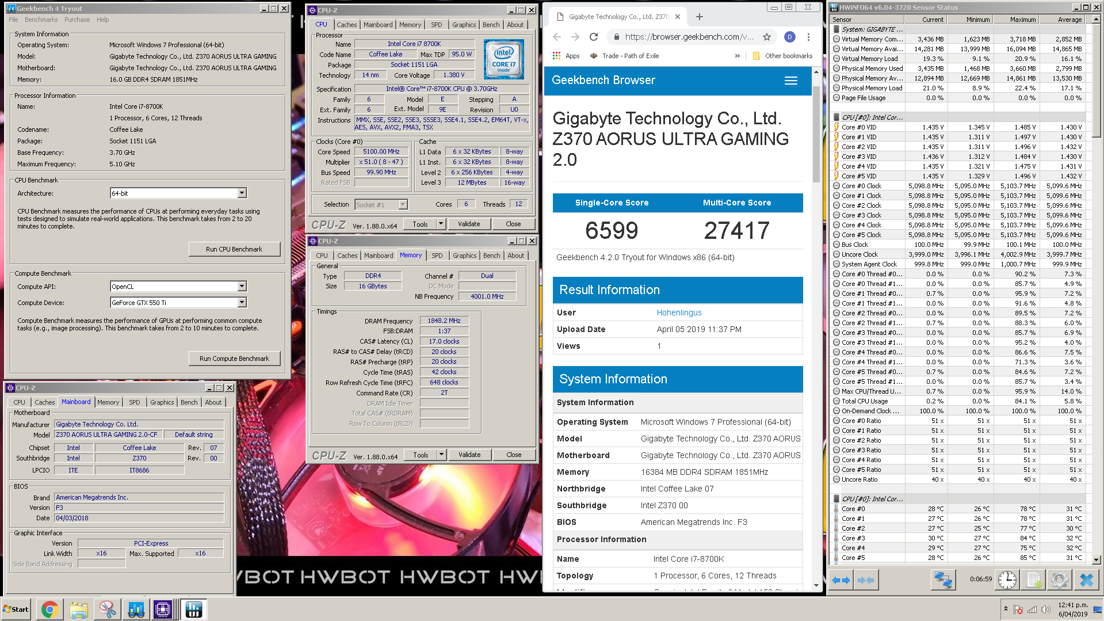Select the Core #0 Clock row in HWiNFO

click(x=958, y=186)
